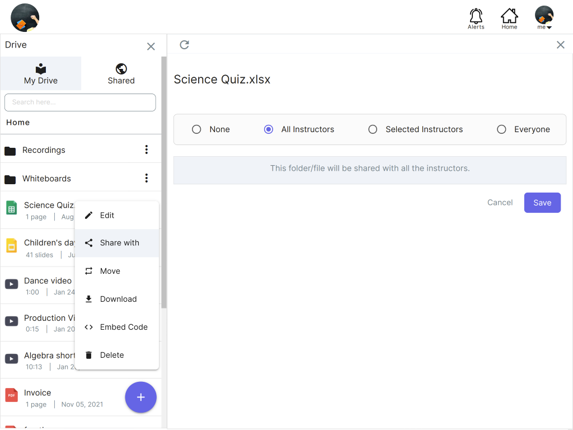The image size is (573, 430).
Task: Select Embed Code menu entry
Action: point(124,327)
